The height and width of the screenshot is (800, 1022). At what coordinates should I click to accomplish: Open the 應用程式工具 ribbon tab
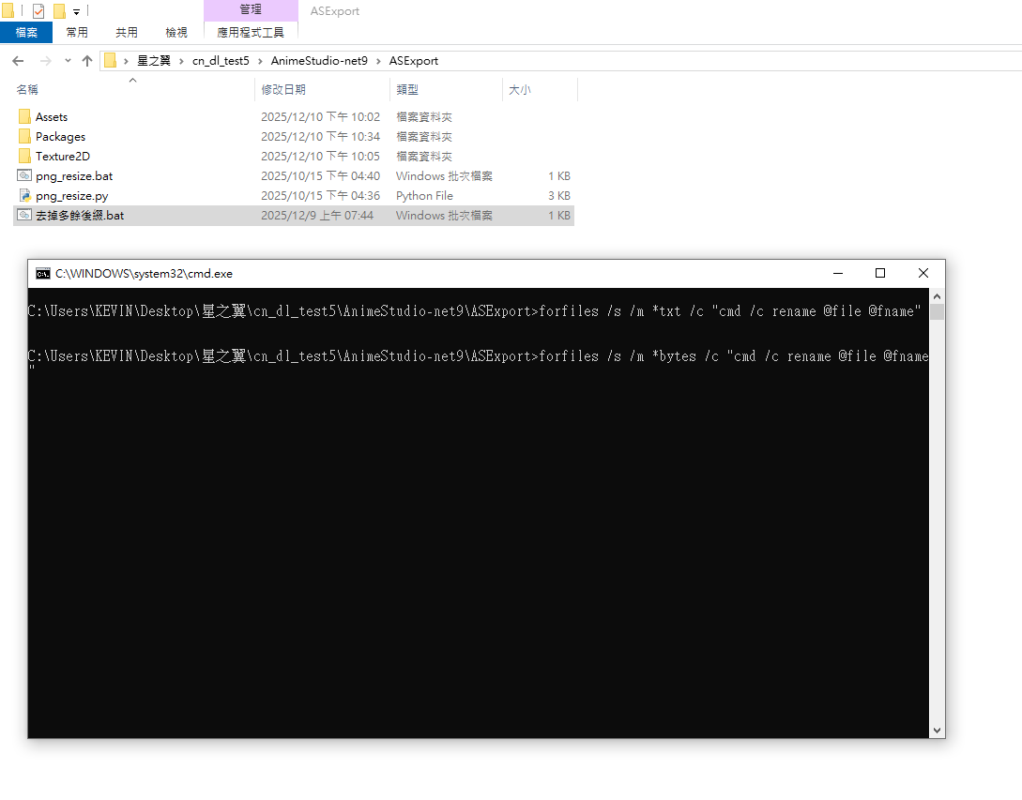pos(251,32)
